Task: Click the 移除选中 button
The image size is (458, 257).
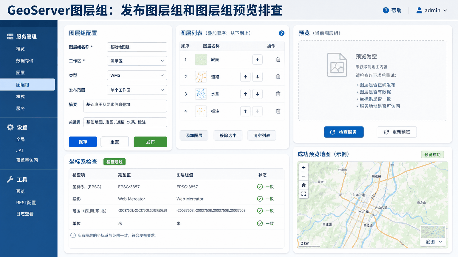Action: tap(228, 135)
